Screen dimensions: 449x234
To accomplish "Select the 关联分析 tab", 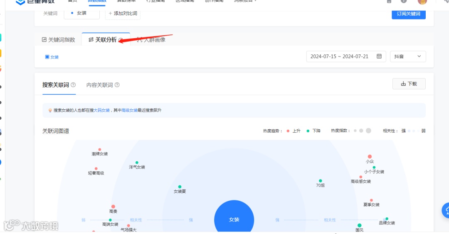I will click(106, 40).
